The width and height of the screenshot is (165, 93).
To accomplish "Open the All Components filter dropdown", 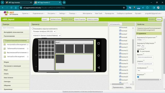I will point(115,24).
